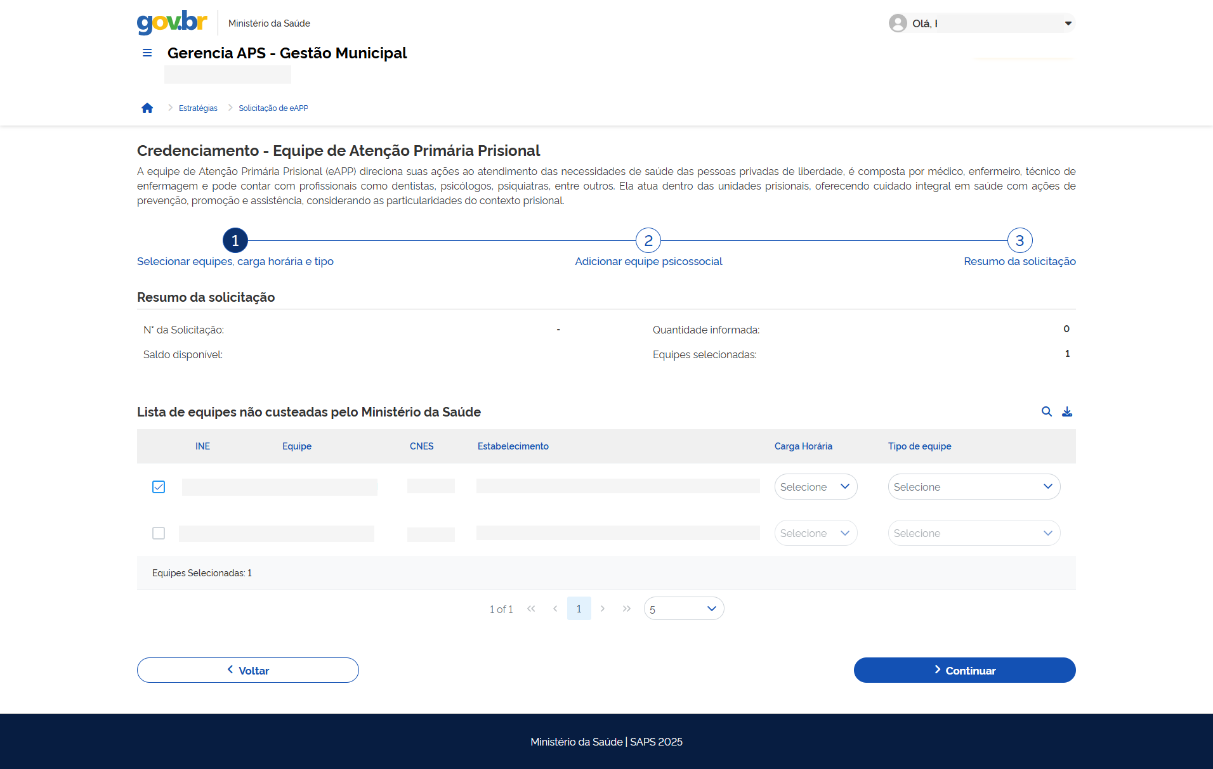The width and height of the screenshot is (1213, 769).
Task: Check the second team row checkbox
Action: coord(159,533)
